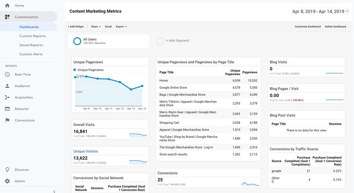Click the Overall Visits sparkline

pyautogui.click(x=138, y=135)
